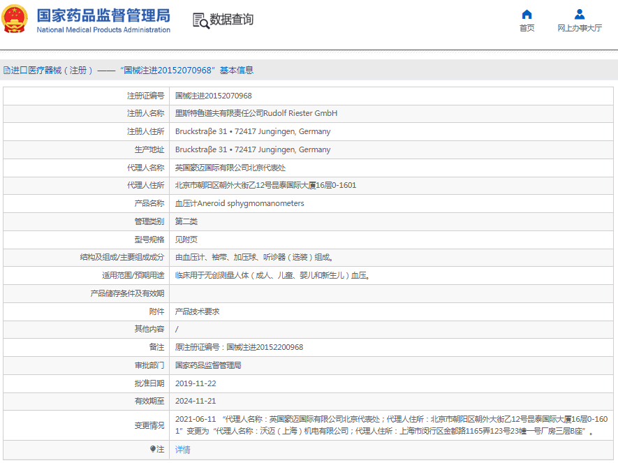Click the approval date 2019-11-22
The width and height of the screenshot is (618, 463).
coord(195,383)
